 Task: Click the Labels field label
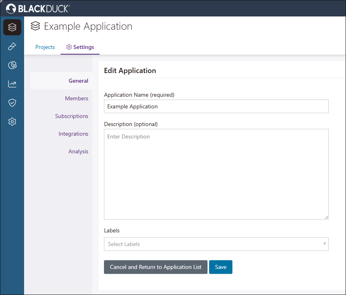click(112, 230)
